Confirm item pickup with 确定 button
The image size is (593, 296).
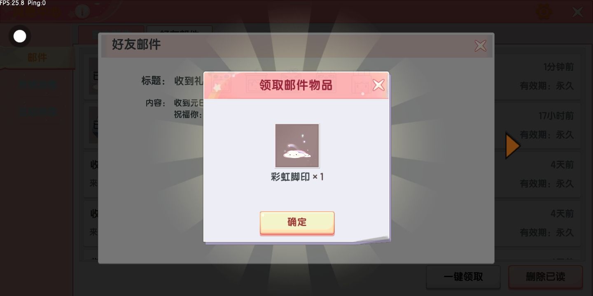pos(297,223)
